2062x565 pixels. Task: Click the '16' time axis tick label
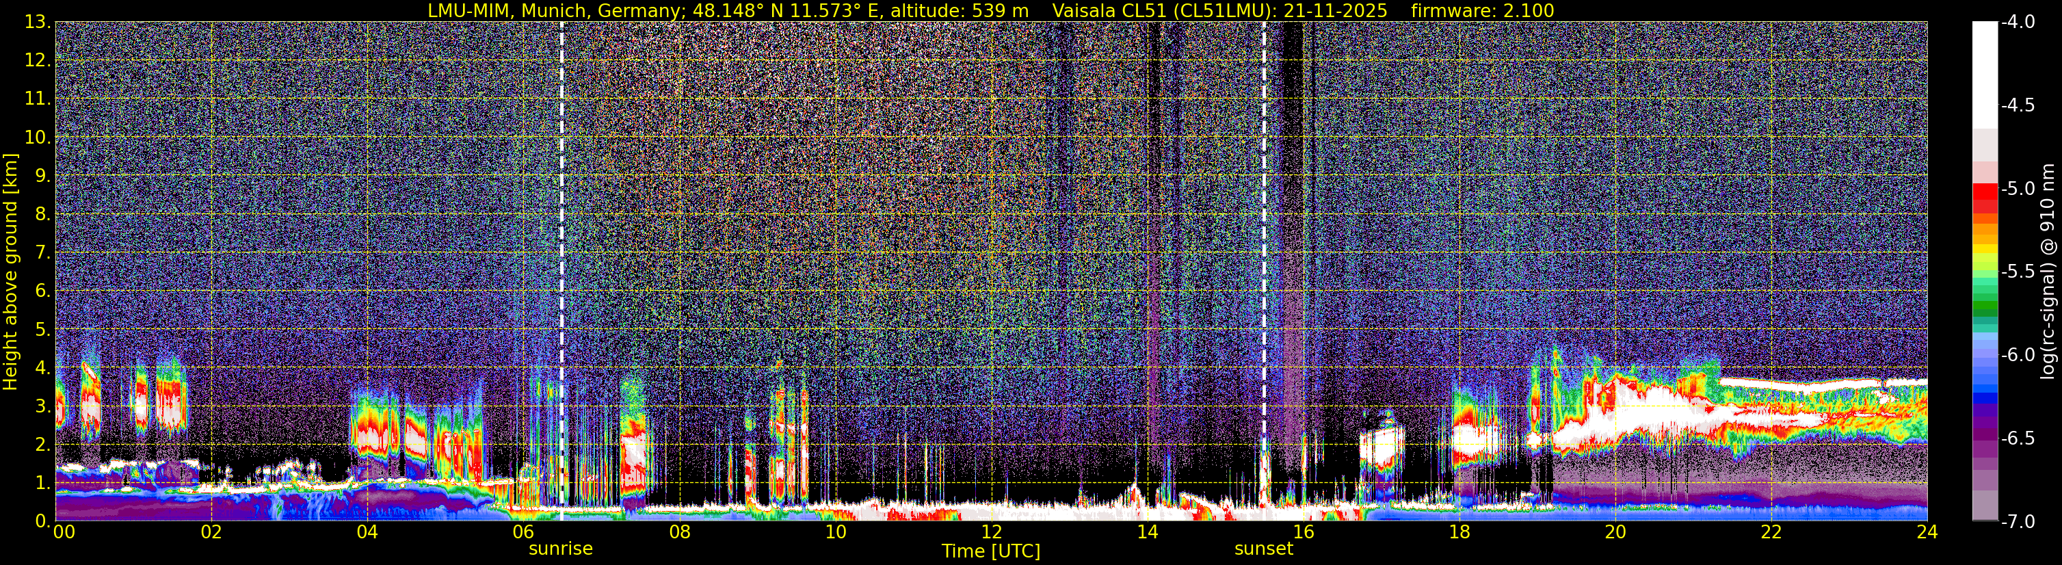click(x=1304, y=532)
